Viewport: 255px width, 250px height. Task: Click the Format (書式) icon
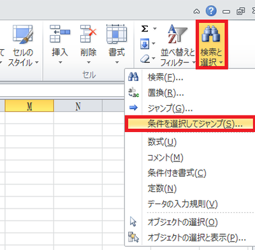[x=117, y=34]
